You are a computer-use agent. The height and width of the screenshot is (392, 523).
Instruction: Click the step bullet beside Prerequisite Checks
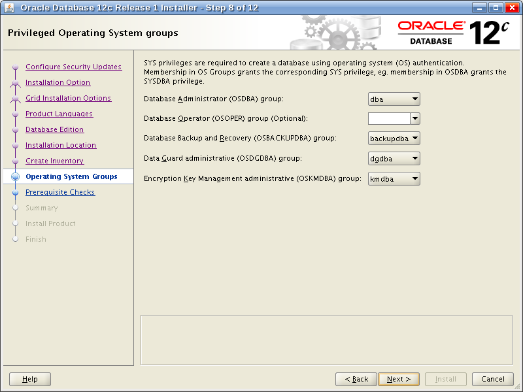pos(16,193)
